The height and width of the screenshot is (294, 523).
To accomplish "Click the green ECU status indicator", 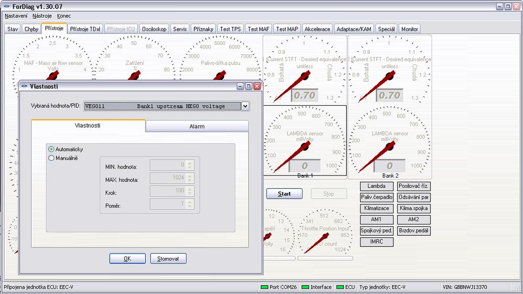I will click(x=340, y=287).
